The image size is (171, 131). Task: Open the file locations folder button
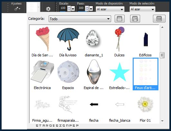pos(135,19)
